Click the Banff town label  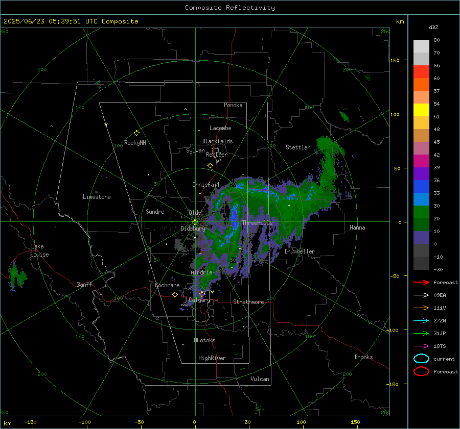click(x=84, y=284)
